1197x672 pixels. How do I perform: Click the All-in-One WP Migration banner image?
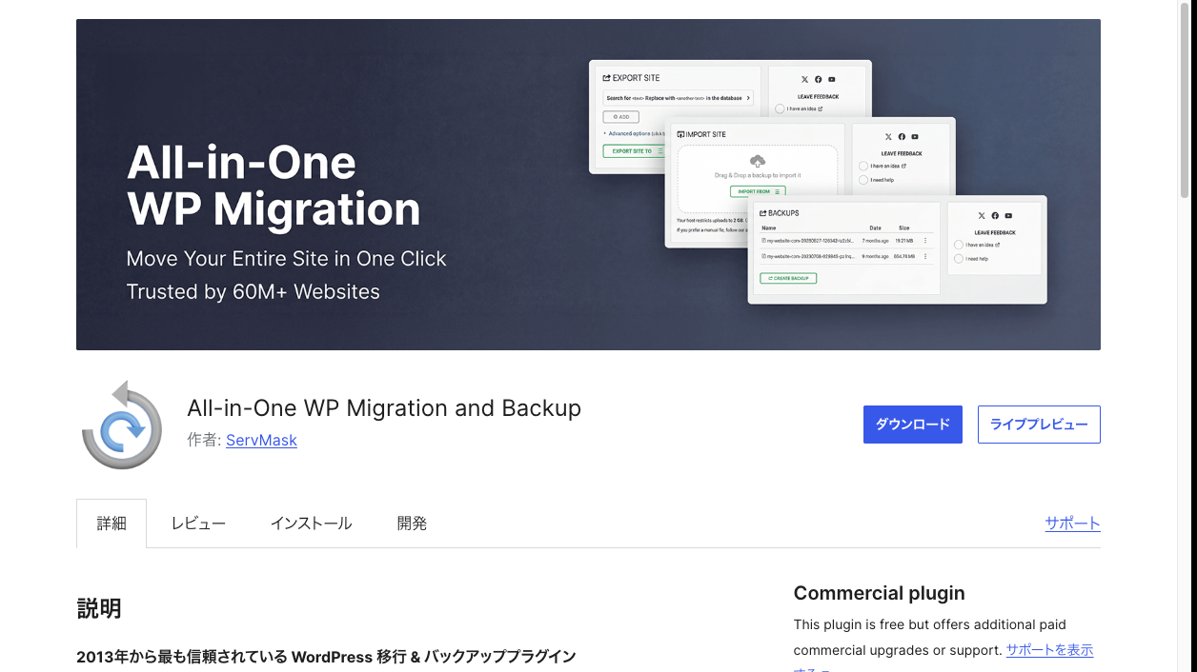tap(588, 185)
